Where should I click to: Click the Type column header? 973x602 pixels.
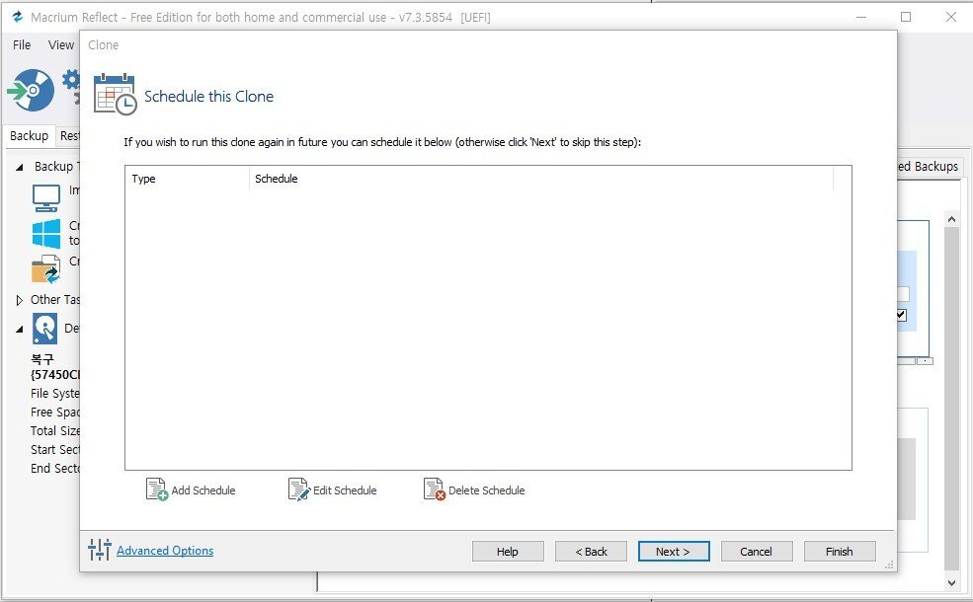point(187,179)
